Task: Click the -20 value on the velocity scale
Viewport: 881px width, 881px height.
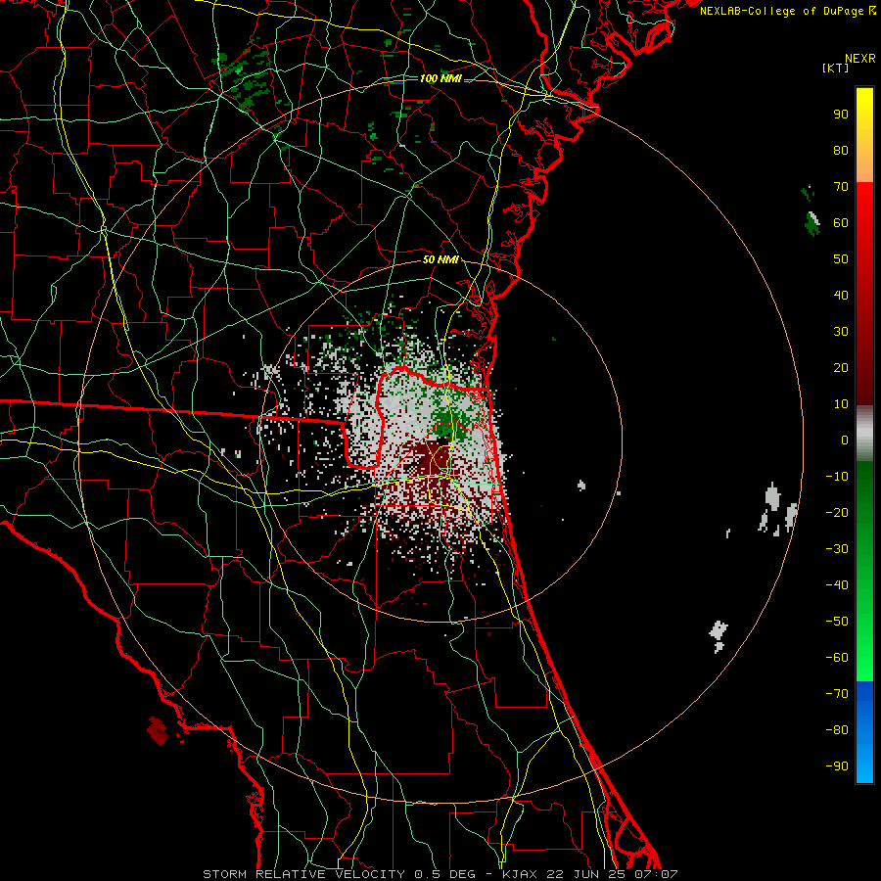Action: [837, 512]
